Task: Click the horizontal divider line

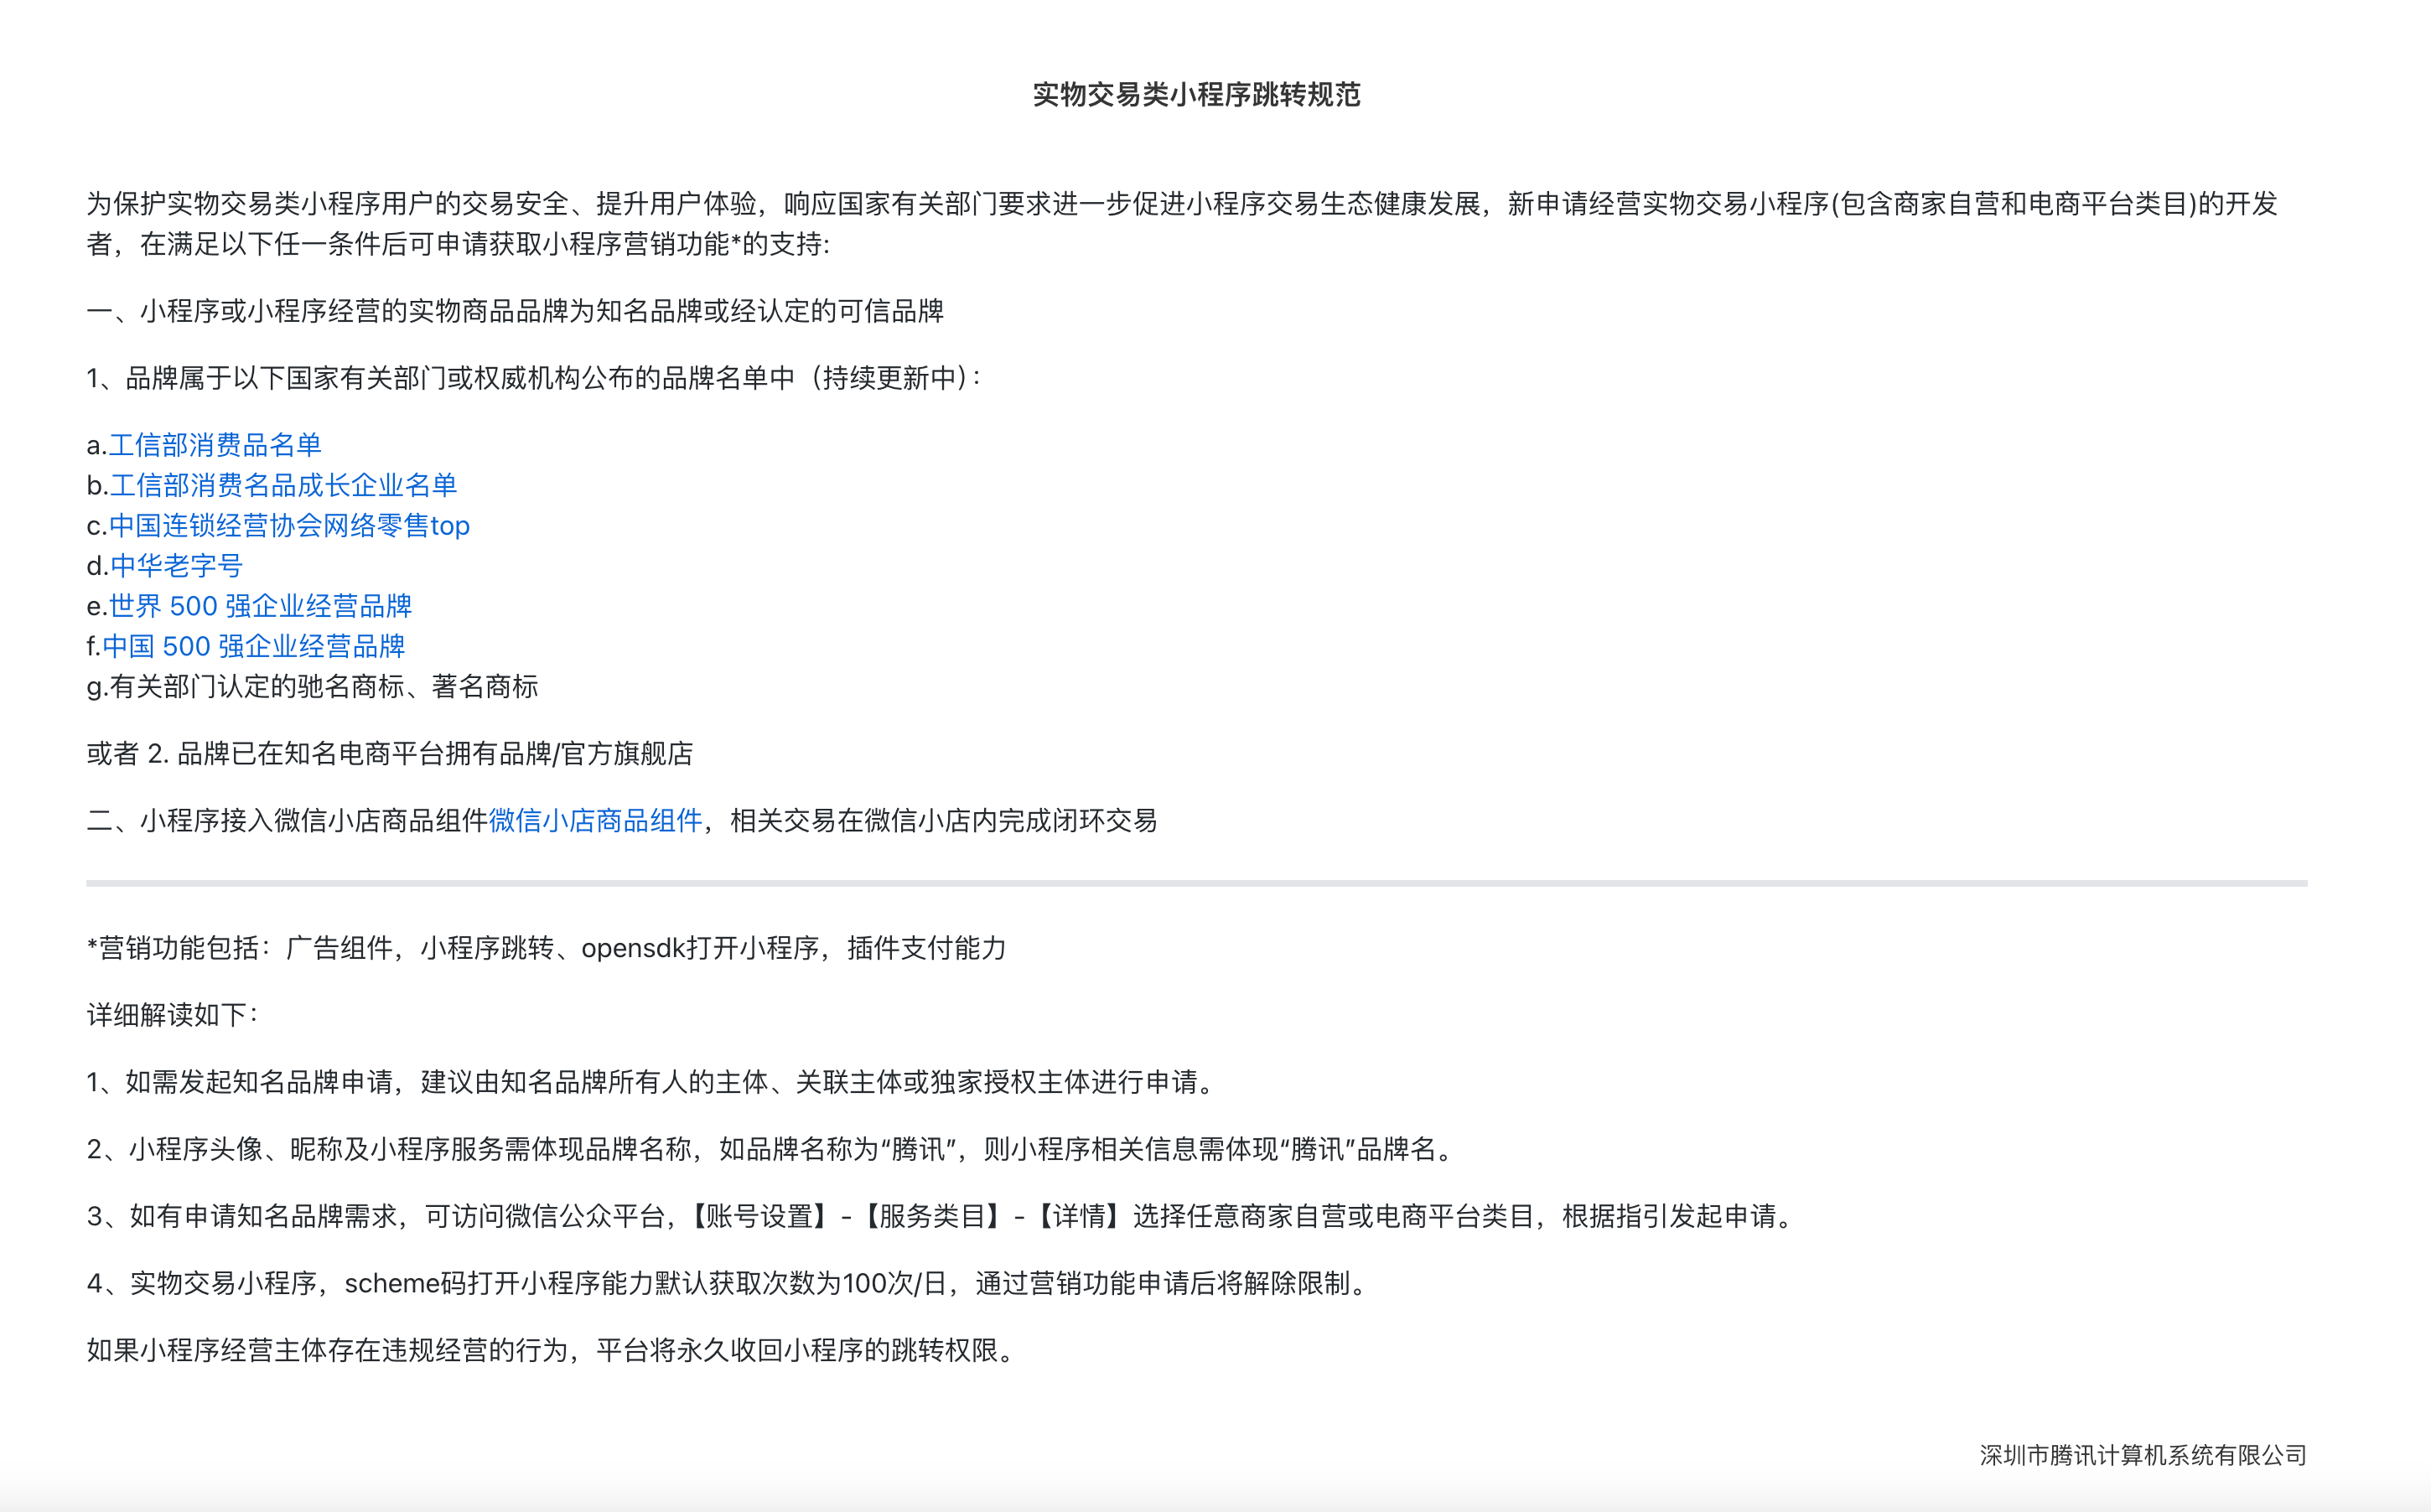Action: (x=1196, y=883)
